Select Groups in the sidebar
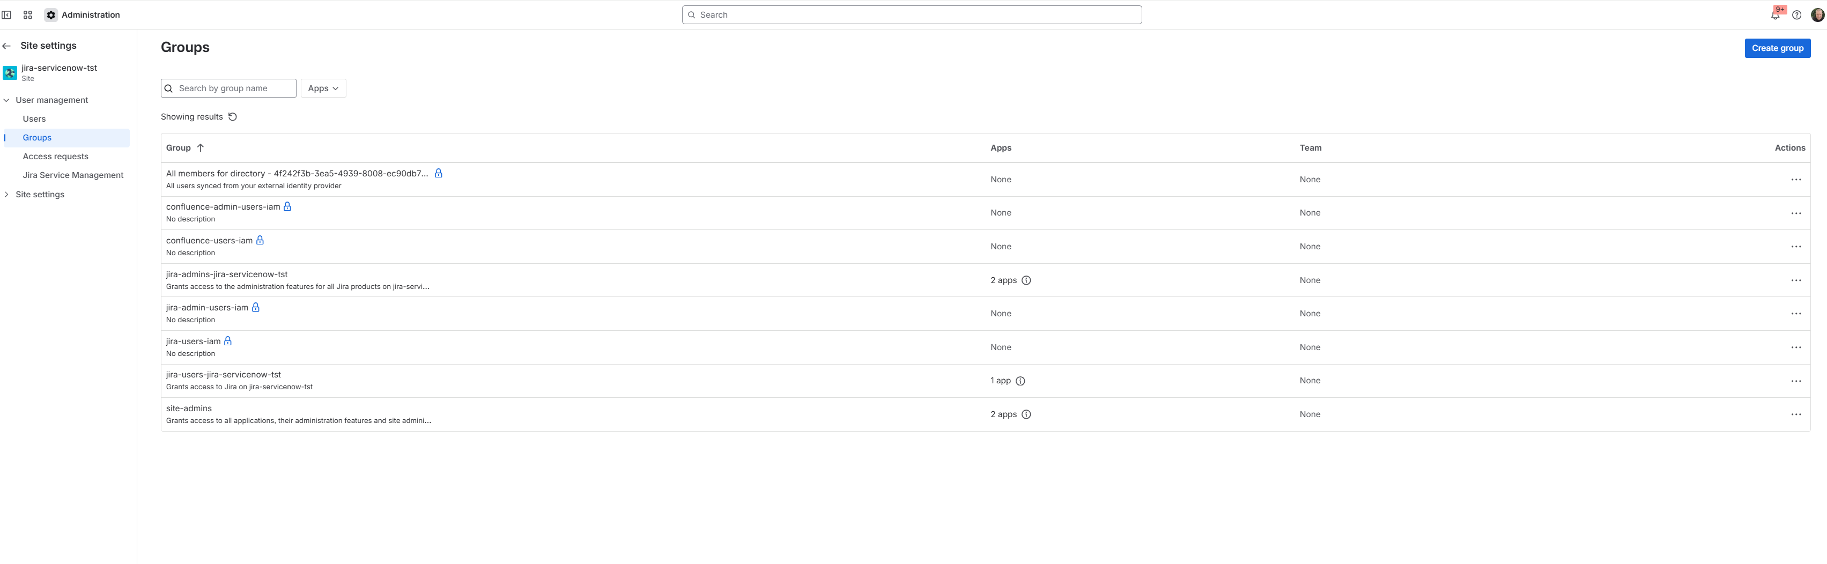Viewport: 1827px width, 564px height. (66, 138)
